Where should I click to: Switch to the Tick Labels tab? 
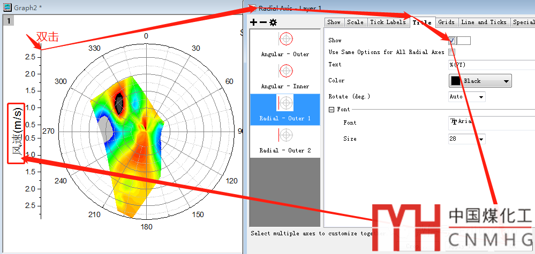[x=388, y=22]
